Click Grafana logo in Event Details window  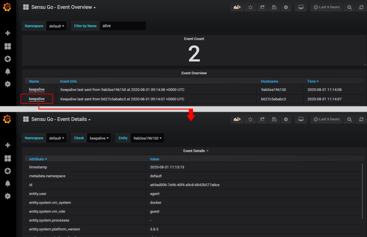point(8,119)
